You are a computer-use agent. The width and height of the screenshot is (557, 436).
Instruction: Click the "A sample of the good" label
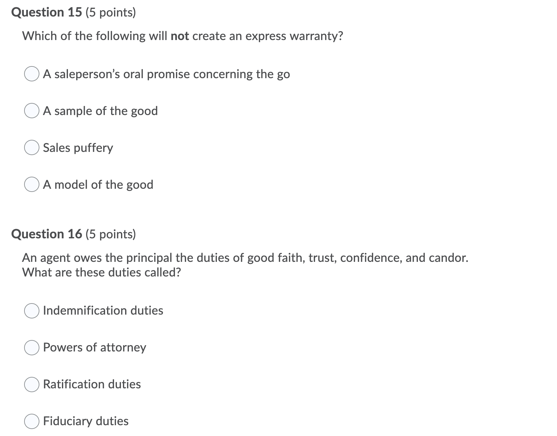click(x=100, y=111)
